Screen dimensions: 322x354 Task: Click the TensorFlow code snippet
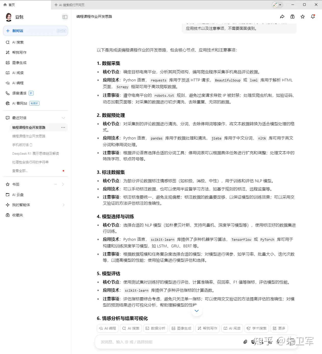[x=241, y=239]
